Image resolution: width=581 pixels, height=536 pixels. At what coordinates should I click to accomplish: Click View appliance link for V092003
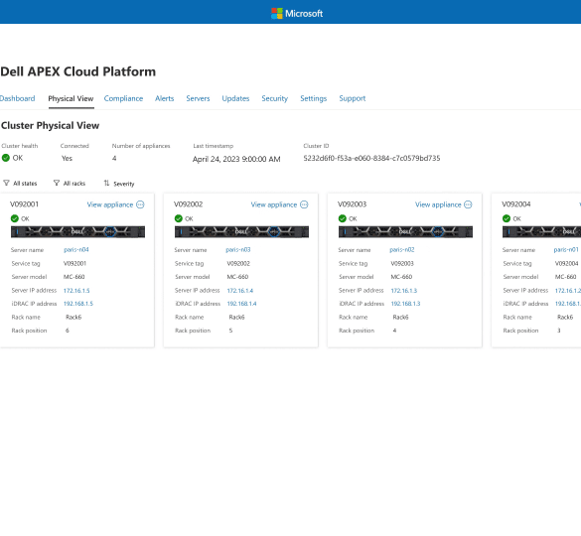click(x=438, y=204)
